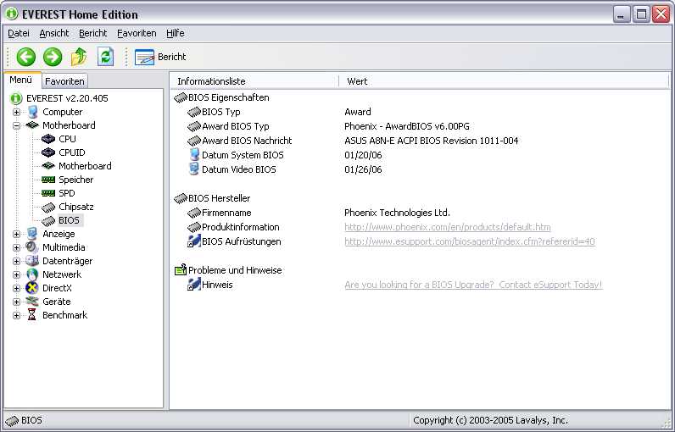Click the Probleme und Hinweise icon
This screenshot has height=432, width=675.
coord(181,270)
